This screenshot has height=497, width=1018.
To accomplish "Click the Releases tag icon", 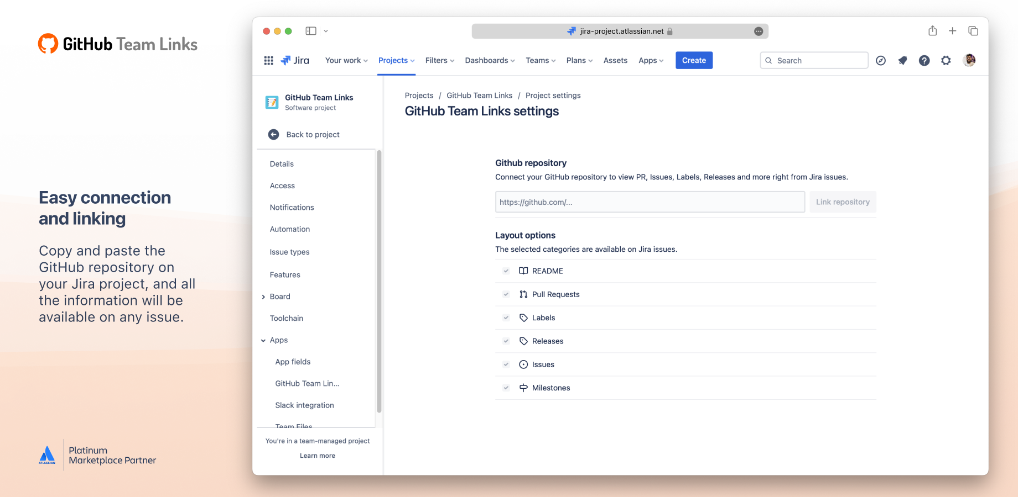I will (x=523, y=341).
